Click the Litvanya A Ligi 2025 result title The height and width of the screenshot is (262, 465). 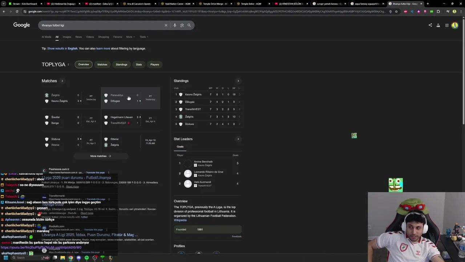point(90,235)
